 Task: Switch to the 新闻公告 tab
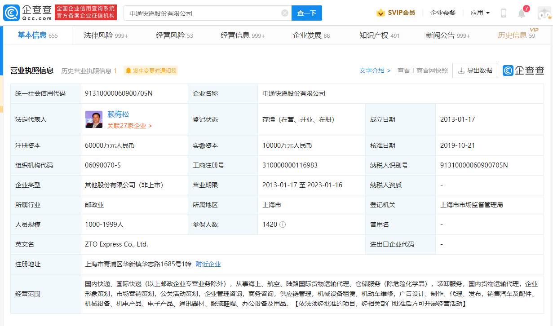pyautogui.click(x=448, y=35)
